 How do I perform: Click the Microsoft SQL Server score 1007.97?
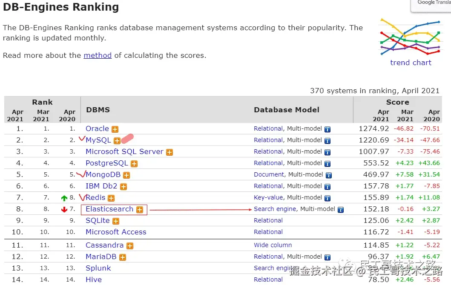point(373,151)
